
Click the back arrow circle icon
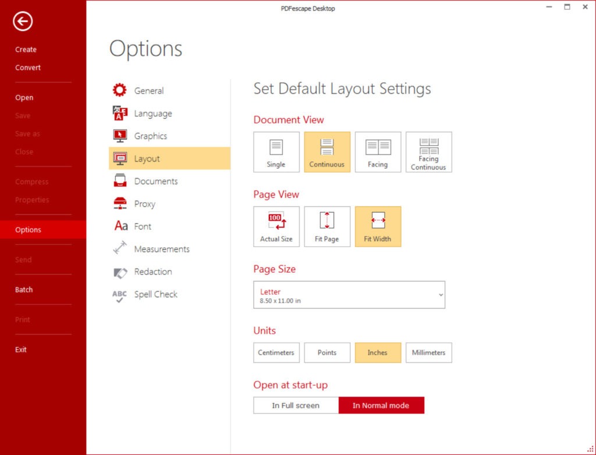pos(23,22)
